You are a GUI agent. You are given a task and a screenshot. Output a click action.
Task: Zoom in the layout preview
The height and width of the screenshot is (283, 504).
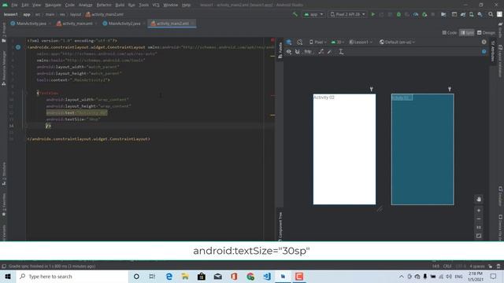coord(479,211)
